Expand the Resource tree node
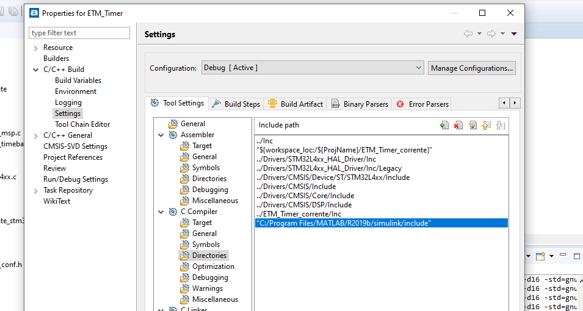This screenshot has width=583, height=311. pyautogui.click(x=36, y=48)
